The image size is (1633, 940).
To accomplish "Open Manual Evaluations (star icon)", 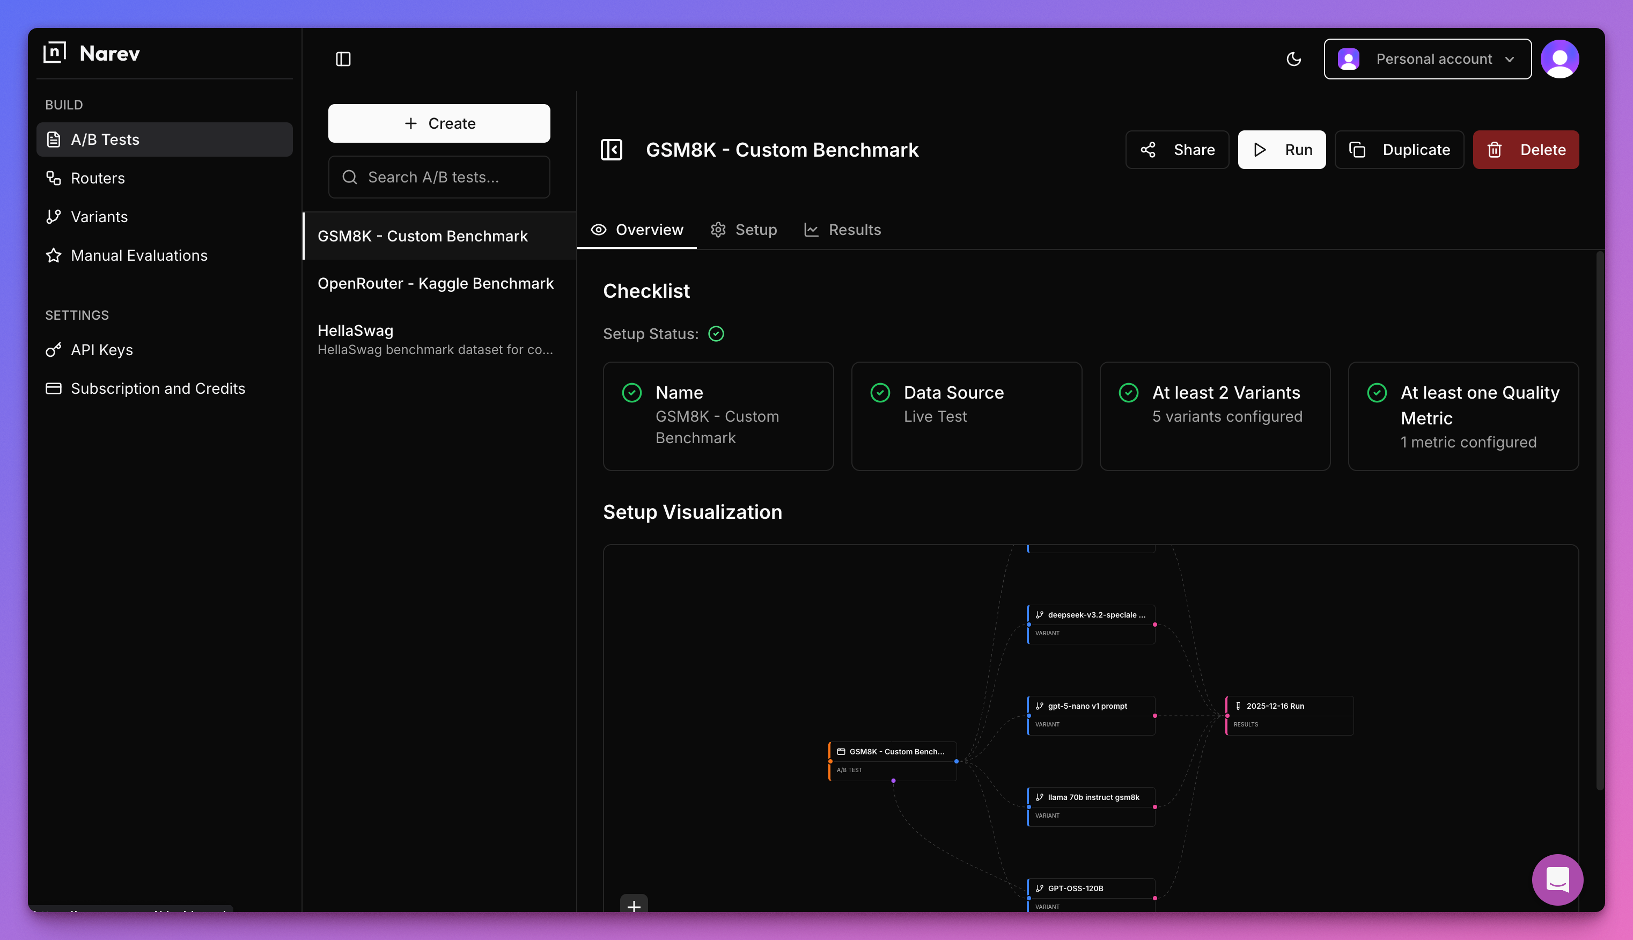I will [x=139, y=256].
